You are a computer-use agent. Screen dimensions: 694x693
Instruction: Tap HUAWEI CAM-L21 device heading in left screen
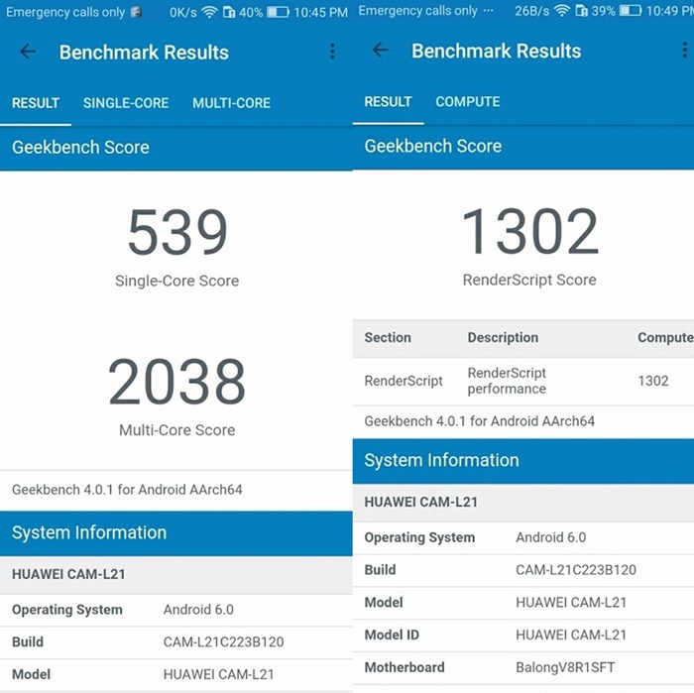[x=68, y=574]
